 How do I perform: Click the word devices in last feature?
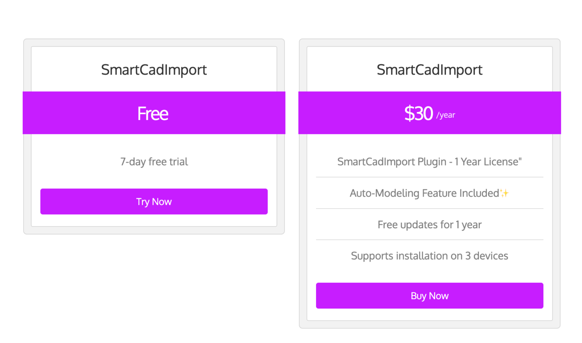pyautogui.click(x=491, y=256)
